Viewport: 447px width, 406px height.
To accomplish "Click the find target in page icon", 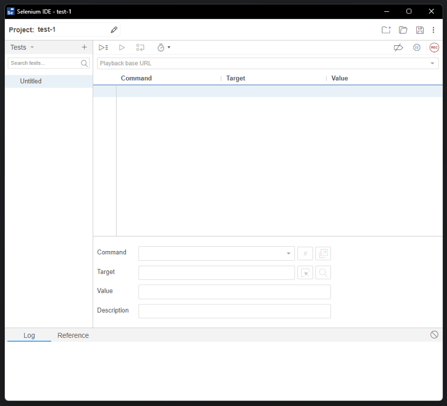I will point(323,273).
